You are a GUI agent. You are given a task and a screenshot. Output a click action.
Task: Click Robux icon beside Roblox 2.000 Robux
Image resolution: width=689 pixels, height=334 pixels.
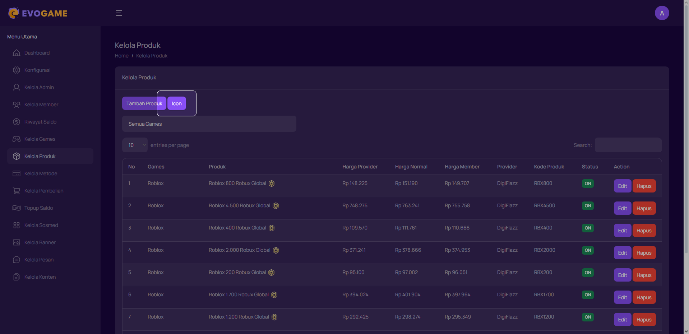tap(276, 250)
